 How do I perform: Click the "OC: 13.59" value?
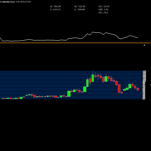(x=104, y=7)
